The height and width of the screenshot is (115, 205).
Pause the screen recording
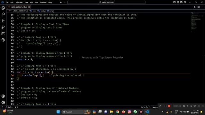click(165, 106)
